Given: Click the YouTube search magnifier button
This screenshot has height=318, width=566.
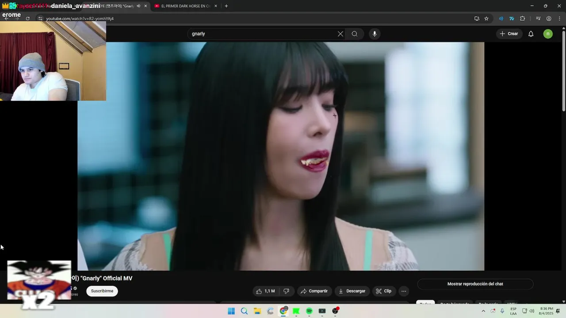Looking at the screenshot, I should [x=355, y=34].
